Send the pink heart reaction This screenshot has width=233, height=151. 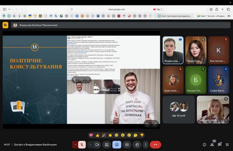(x=91, y=135)
